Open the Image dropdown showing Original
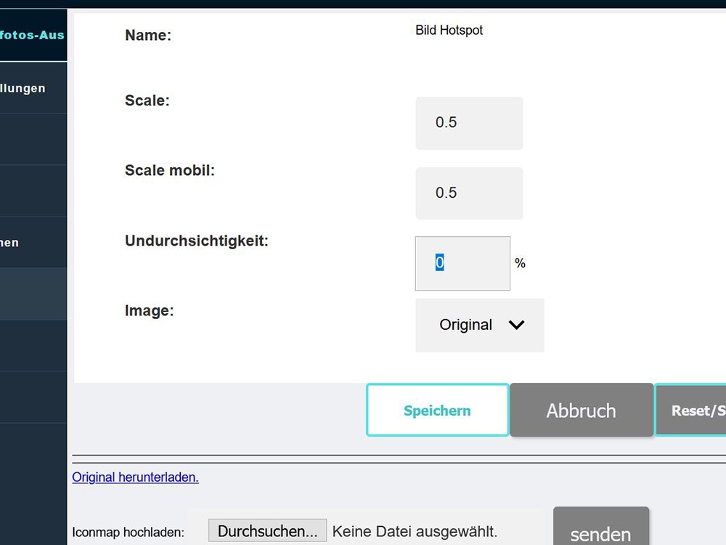 tap(479, 325)
